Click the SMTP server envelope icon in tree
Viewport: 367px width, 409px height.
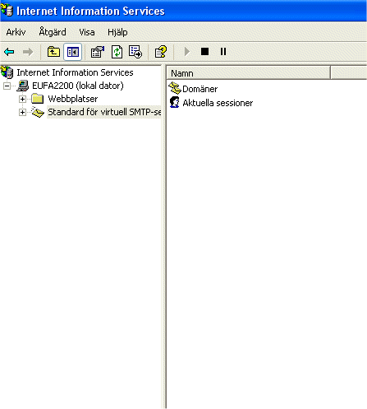coord(38,112)
